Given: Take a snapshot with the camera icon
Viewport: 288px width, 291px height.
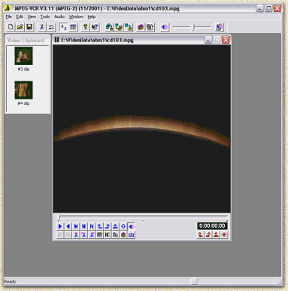Looking at the screenshot, I should pos(131,234).
